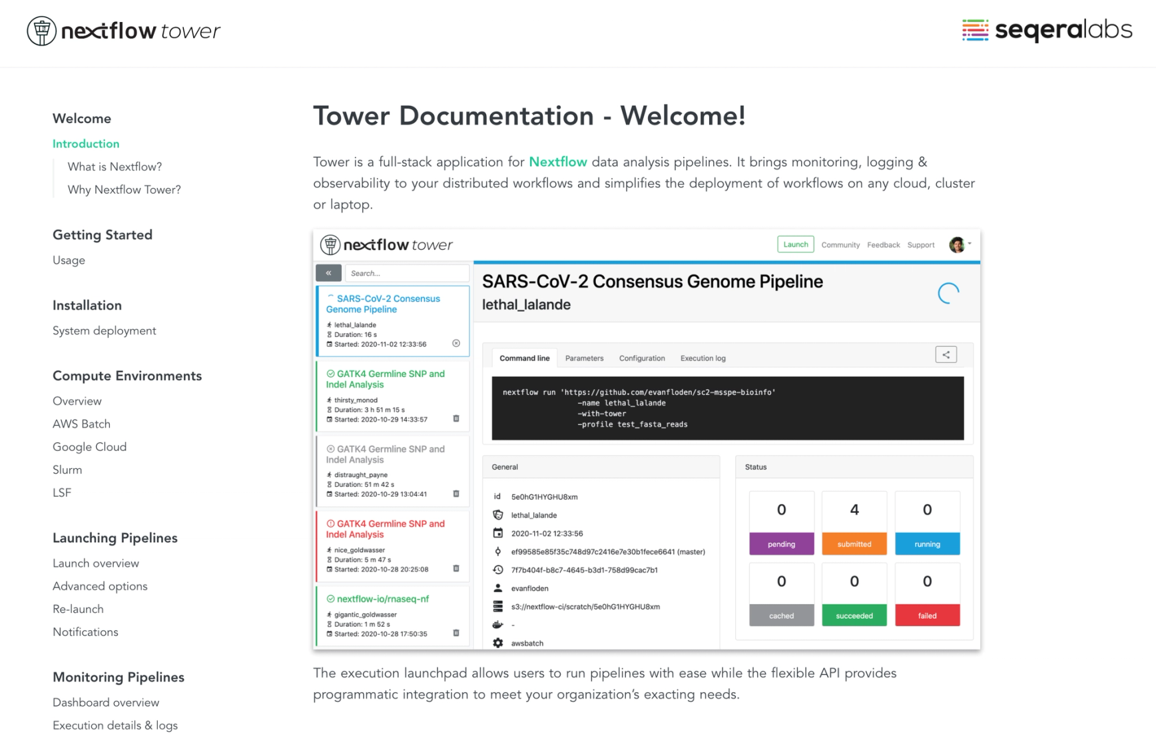Click the share icon beside the Execution log tab

pyautogui.click(x=946, y=355)
